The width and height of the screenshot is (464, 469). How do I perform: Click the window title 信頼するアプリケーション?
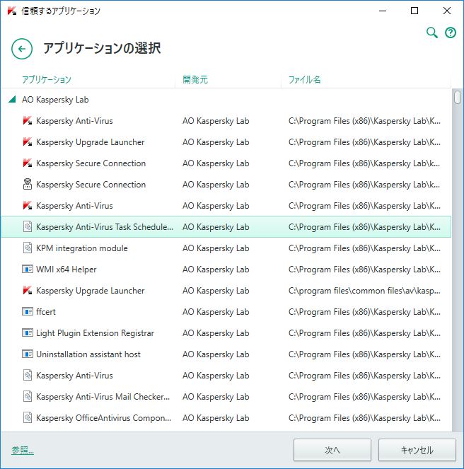[61, 11]
